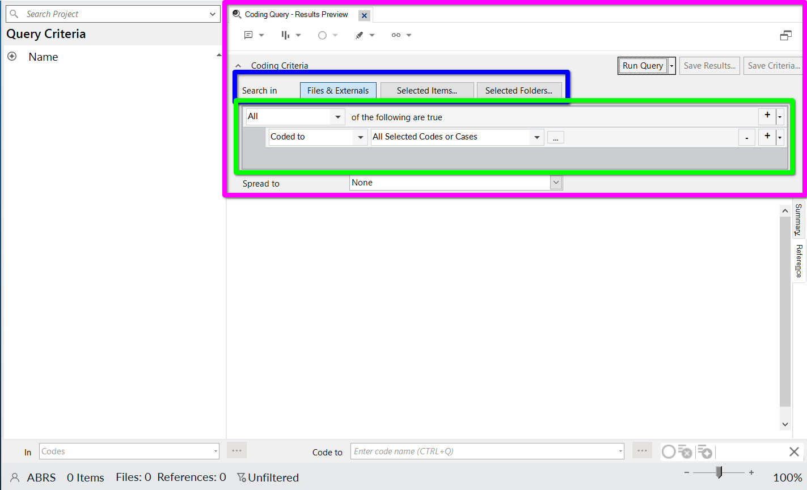Open the Spread to dropdown

click(x=556, y=183)
